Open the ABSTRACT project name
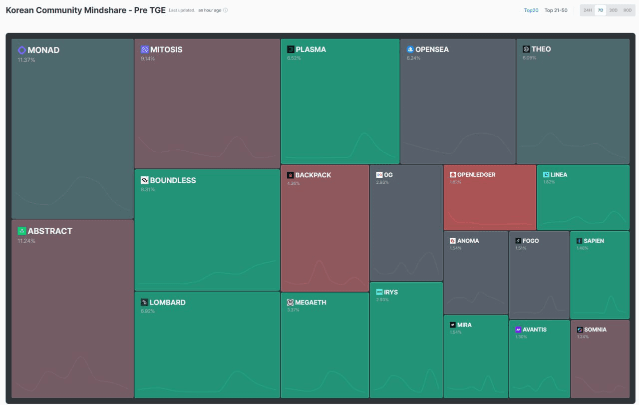This screenshot has height=405, width=639. tap(50, 231)
